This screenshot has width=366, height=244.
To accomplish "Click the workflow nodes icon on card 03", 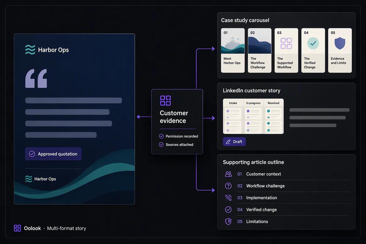I will (x=286, y=43).
